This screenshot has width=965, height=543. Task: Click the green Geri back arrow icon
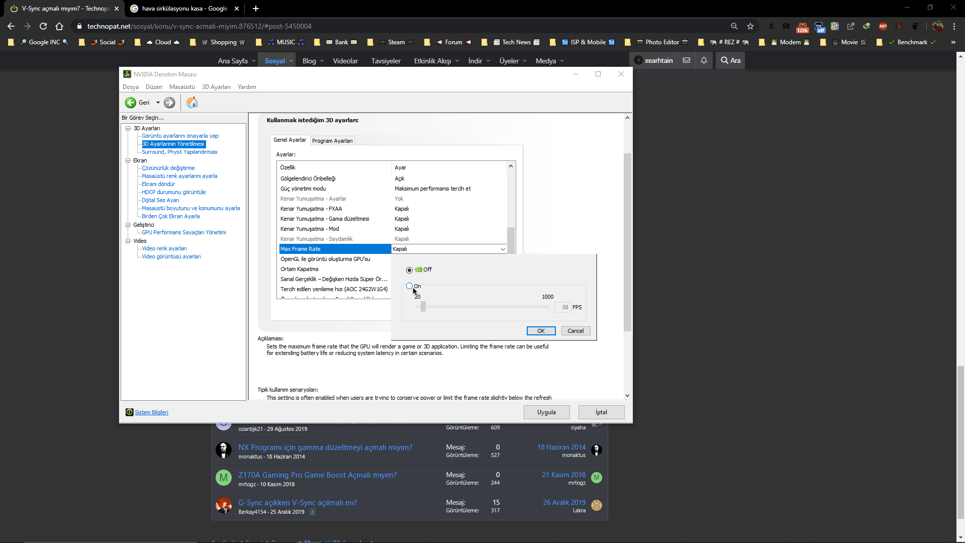pyautogui.click(x=131, y=103)
